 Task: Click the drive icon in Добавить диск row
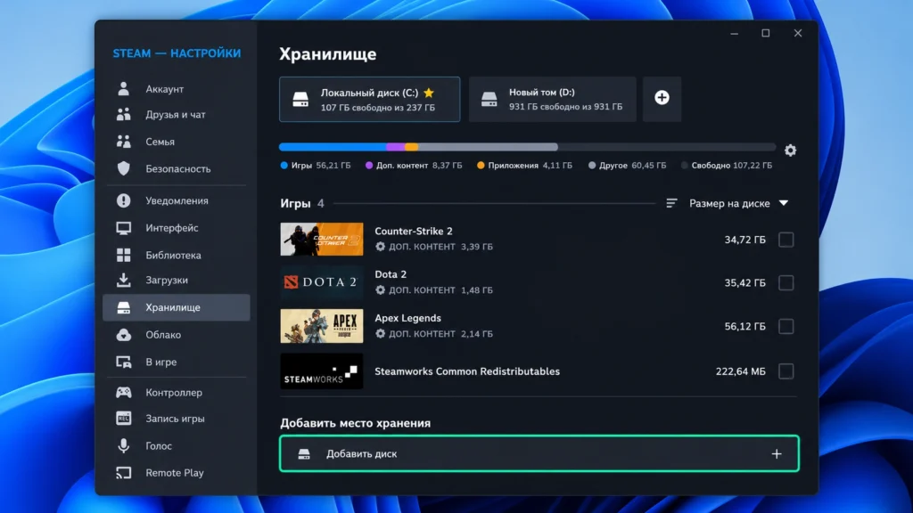[304, 453]
